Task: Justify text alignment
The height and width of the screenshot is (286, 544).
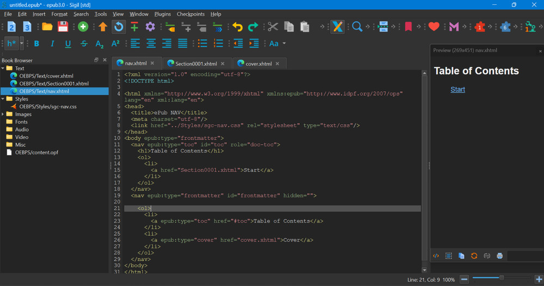Action: coord(182,43)
